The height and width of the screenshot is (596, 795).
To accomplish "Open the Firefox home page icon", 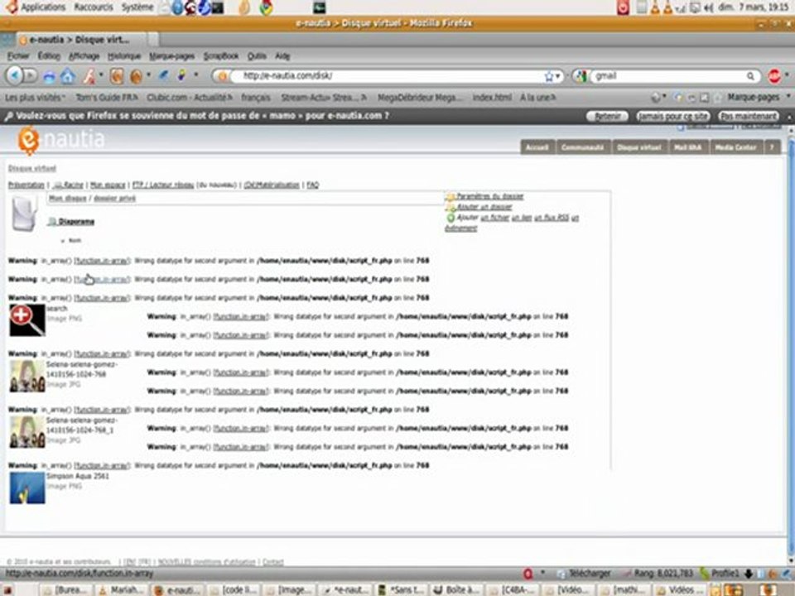I will pyautogui.click(x=67, y=76).
